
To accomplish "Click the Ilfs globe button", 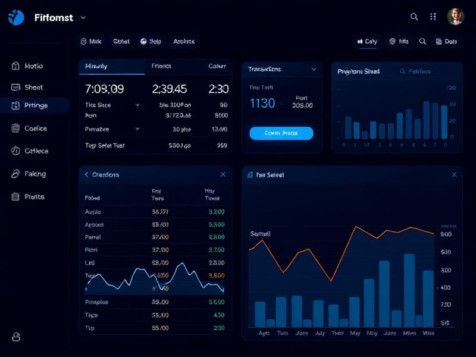I will [399, 42].
